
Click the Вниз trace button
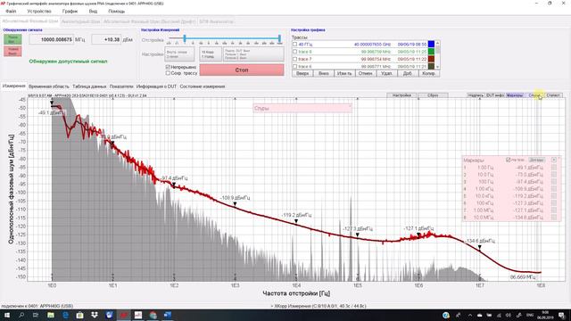(x=323, y=73)
